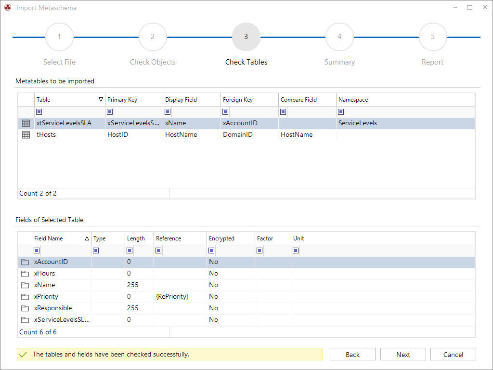The width and height of the screenshot is (493, 370).
Task: Sort by the Compare Field column header
Action: [x=307, y=100]
